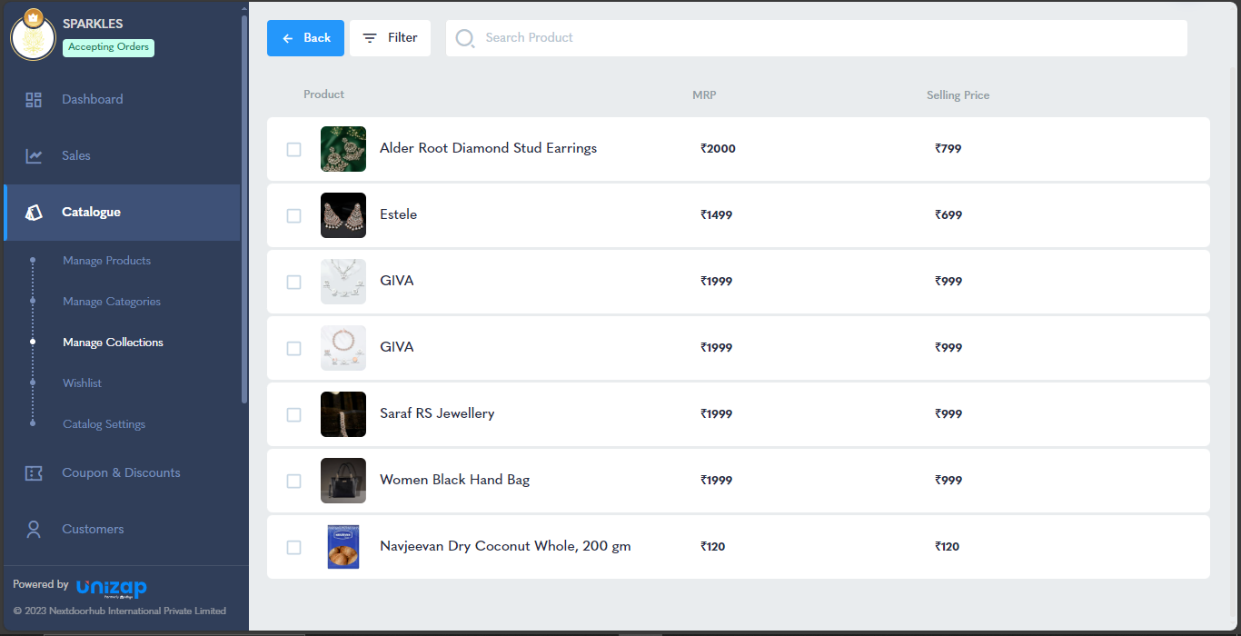Go to the Sales section
This screenshot has height=636, width=1241.
(122, 156)
